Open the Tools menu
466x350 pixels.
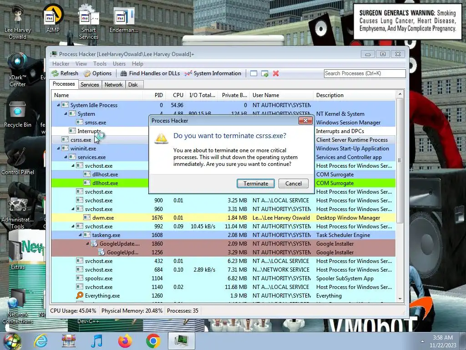[100, 64]
